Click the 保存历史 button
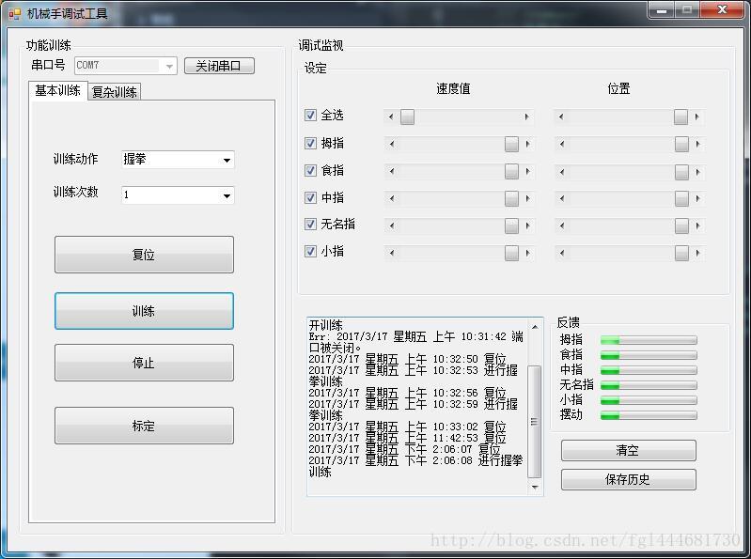This screenshot has height=559, width=751. pyautogui.click(x=628, y=479)
